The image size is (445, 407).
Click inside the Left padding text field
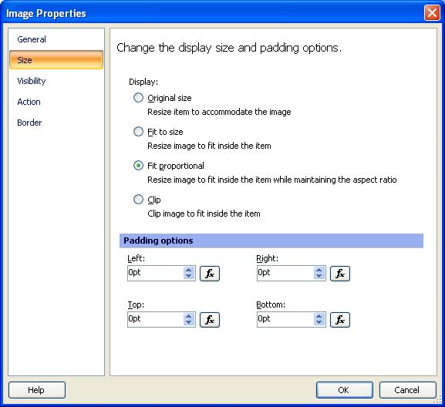[x=155, y=273]
